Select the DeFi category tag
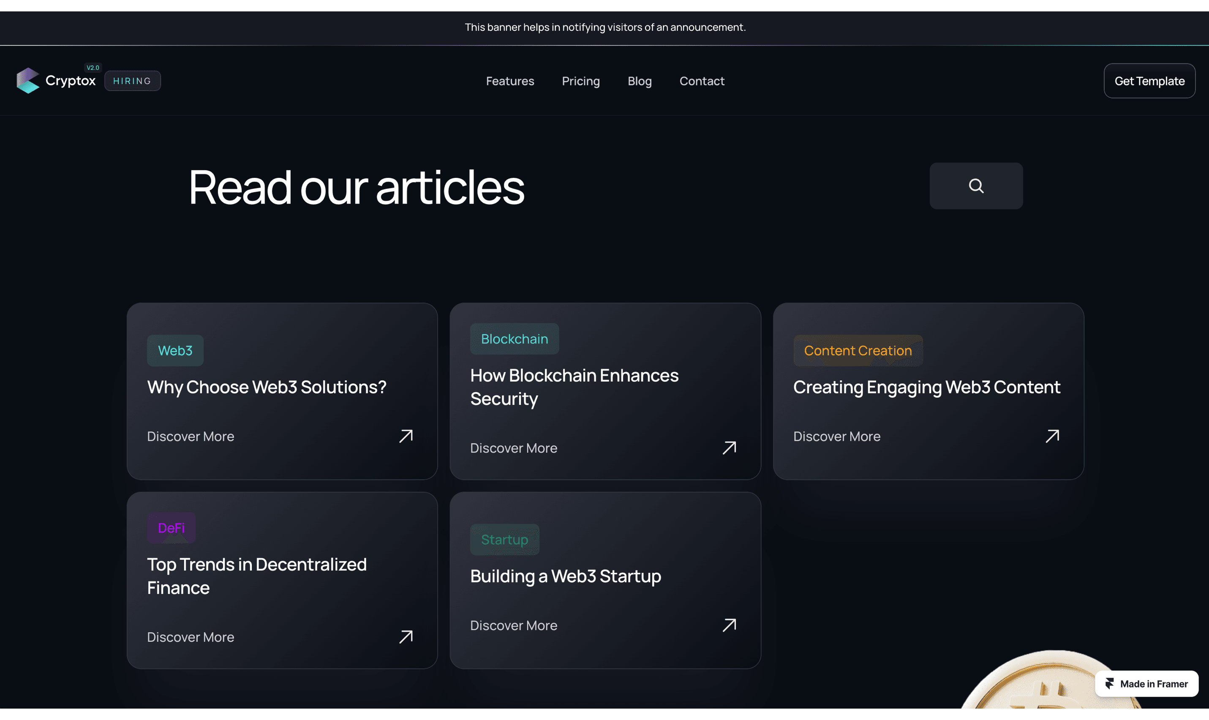The image size is (1209, 720). tap(171, 528)
